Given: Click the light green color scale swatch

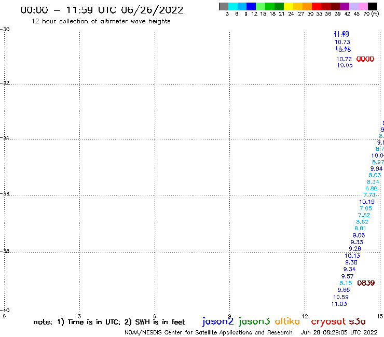Looking at the screenshot, I should pos(260,6).
